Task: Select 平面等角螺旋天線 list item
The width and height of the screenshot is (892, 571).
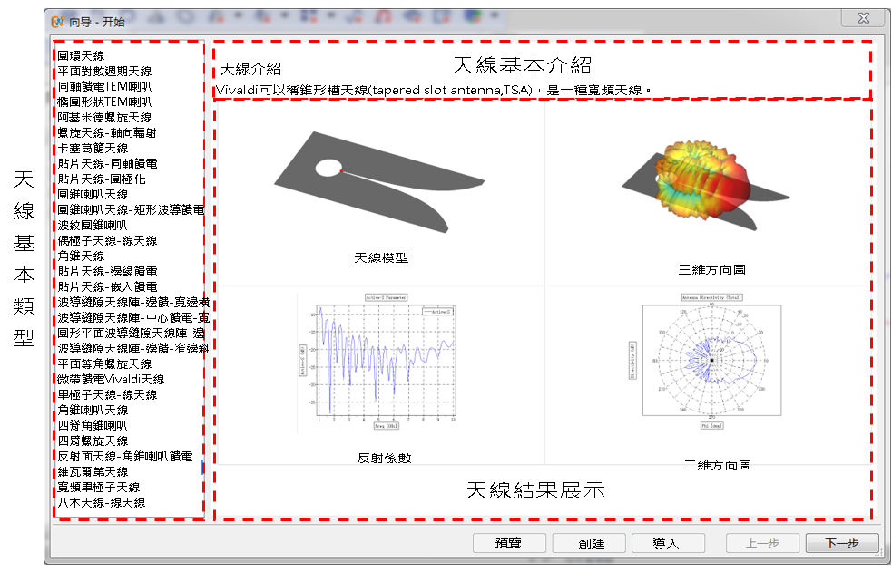Action: pos(104,363)
